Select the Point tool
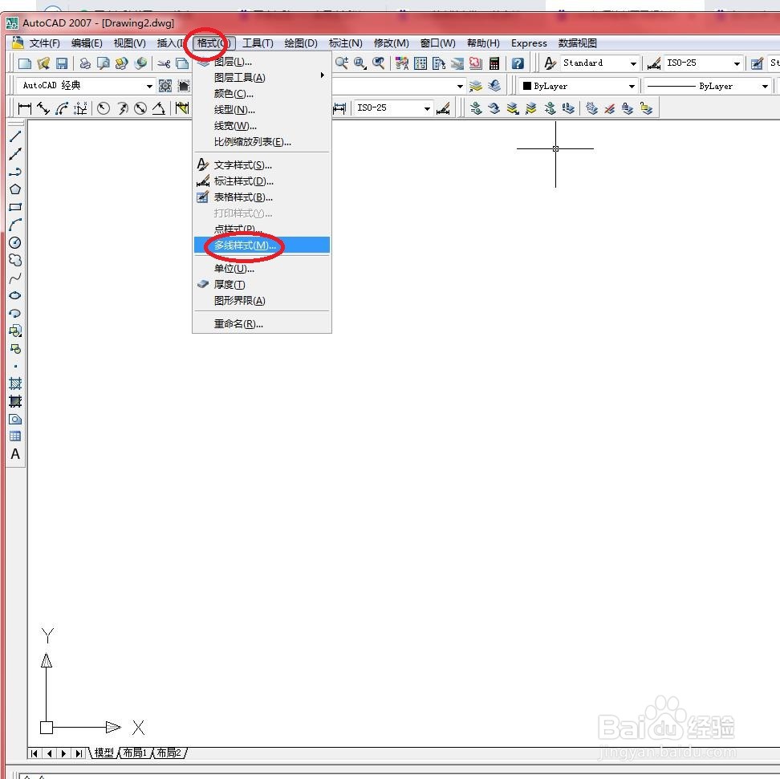 15,366
